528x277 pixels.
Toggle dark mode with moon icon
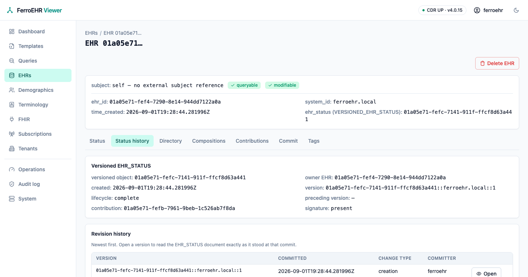pyautogui.click(x=516, y=10)
